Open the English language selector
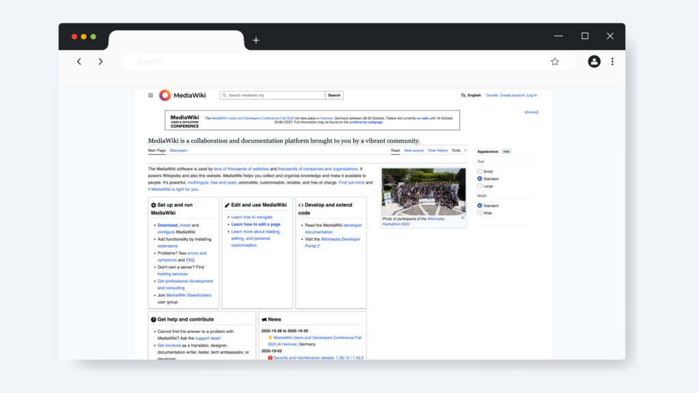This screenshot has width=699, height=393. click(471, 96)
